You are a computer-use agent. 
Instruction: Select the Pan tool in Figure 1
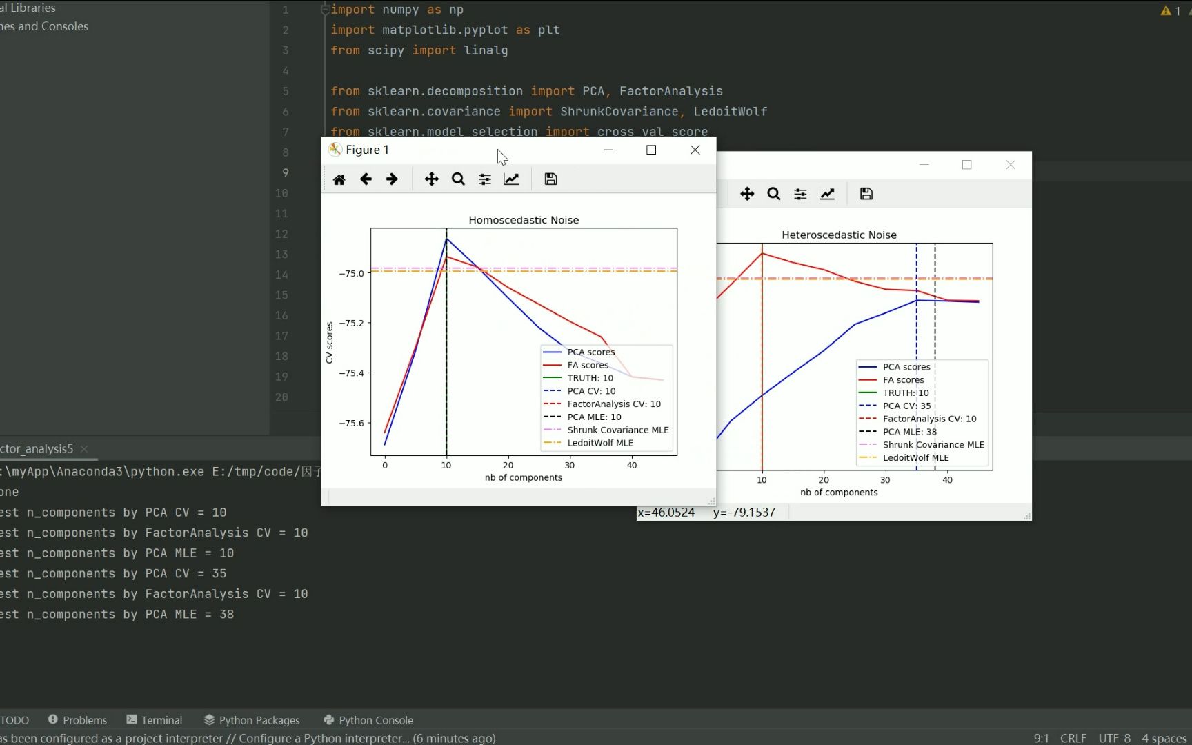431,179
